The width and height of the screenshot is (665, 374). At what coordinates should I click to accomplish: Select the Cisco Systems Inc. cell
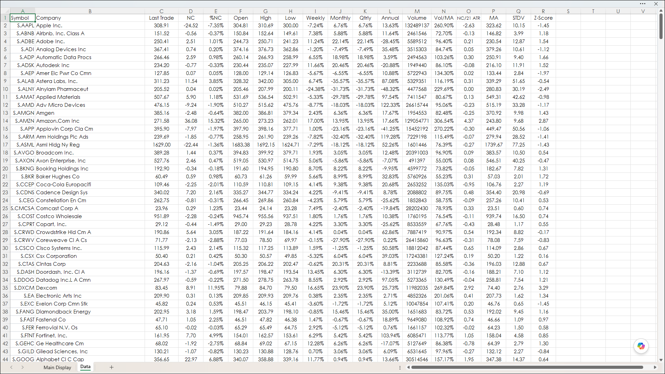click(x=90, y=248)
